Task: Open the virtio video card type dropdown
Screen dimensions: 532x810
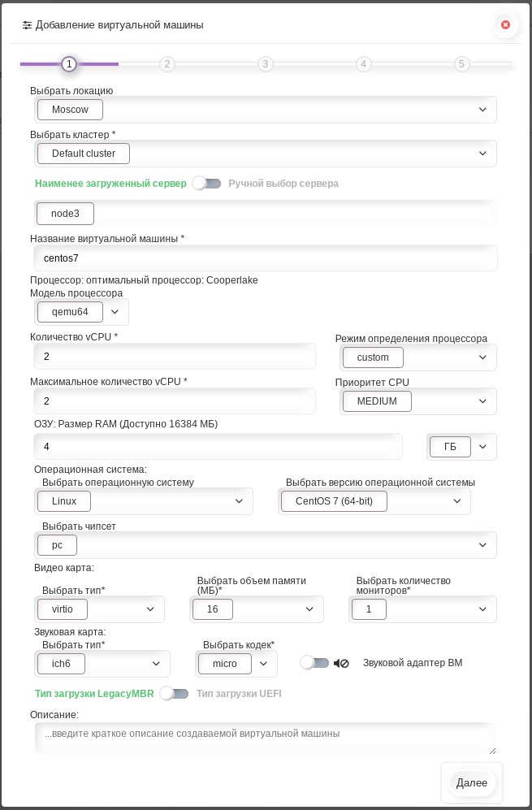Action: (101, 609)
